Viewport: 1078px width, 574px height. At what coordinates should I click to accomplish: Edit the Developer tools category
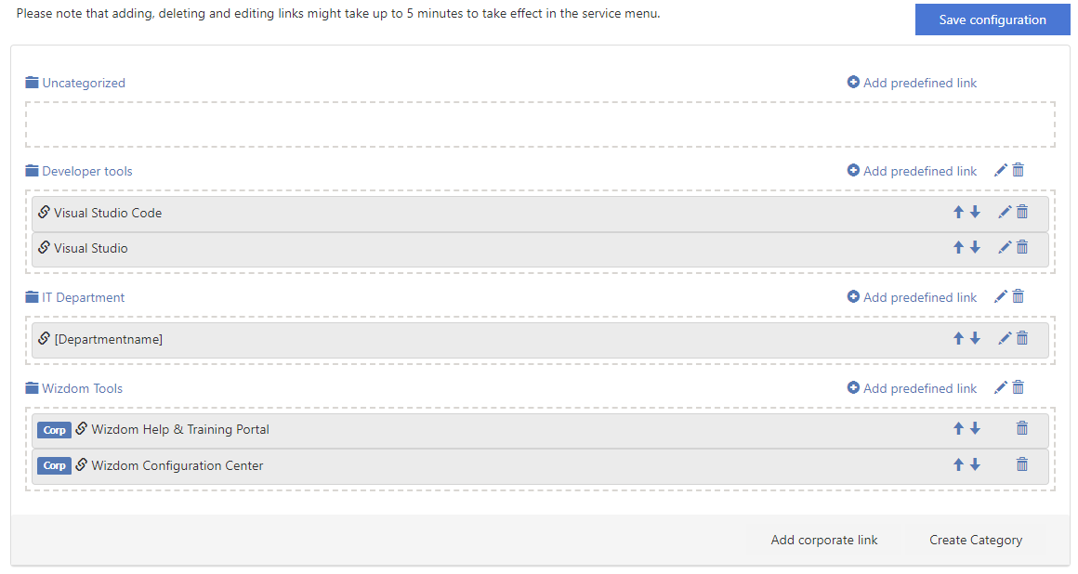(x=1000, y=170)
